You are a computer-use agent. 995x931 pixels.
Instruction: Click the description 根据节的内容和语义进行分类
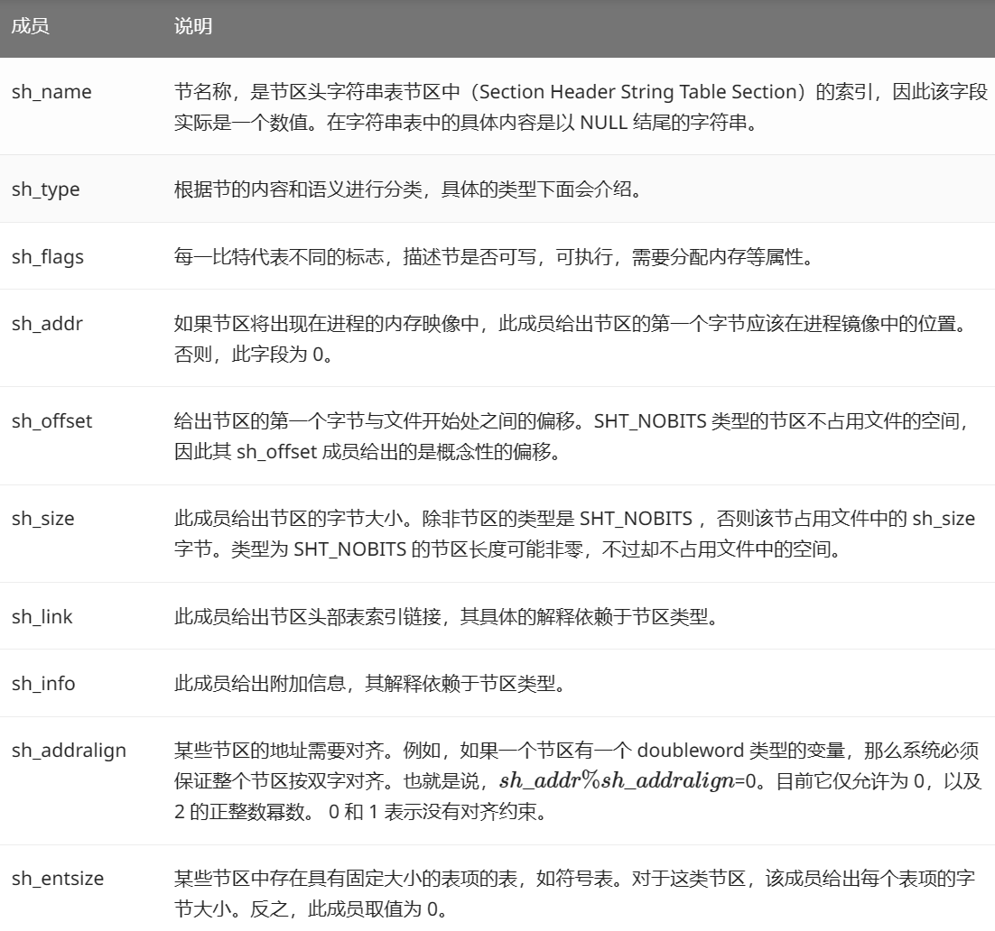(409, 189)
